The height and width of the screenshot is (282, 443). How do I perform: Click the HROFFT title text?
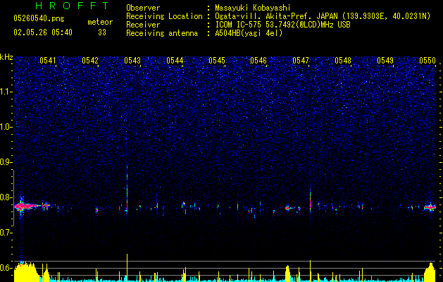tap(72, 6)
